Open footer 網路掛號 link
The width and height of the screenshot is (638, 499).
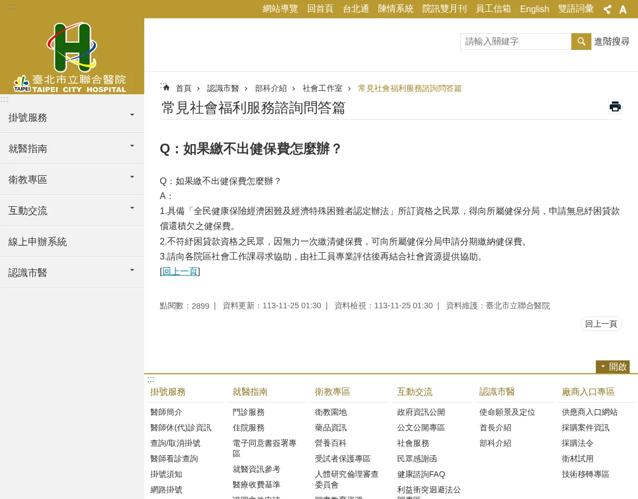[x=166, y=490]
